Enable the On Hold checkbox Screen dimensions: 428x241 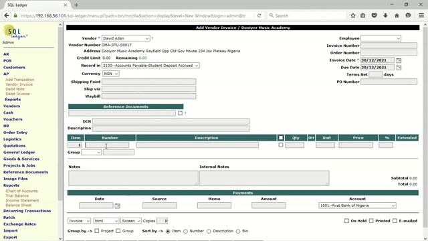click(x=346, y=220)
